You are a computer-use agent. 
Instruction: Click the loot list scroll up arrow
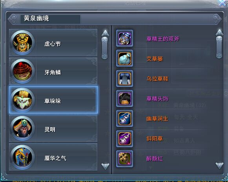[219, 32]
